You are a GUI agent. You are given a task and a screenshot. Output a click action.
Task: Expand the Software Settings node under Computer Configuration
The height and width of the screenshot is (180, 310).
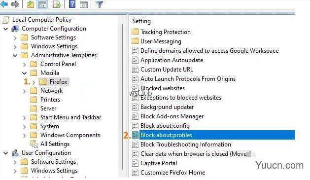click(x=15, y=38)
